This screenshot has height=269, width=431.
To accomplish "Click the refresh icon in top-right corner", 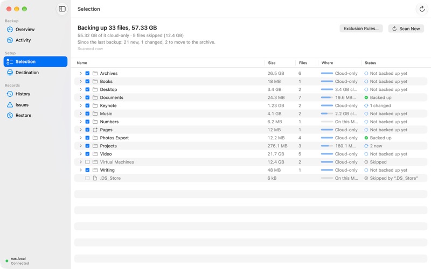I will (x=422, y=9).
